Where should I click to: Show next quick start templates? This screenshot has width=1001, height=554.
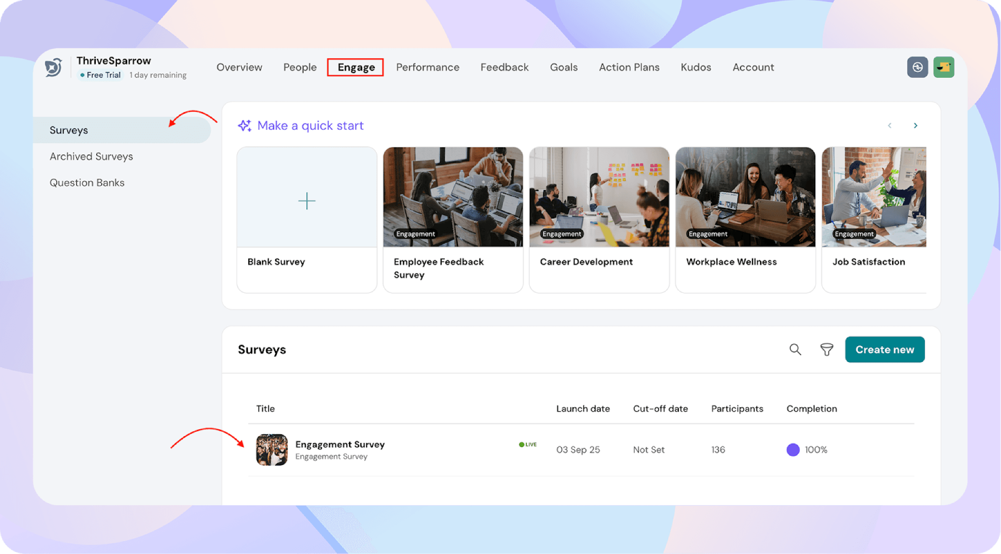click(915, 126)
